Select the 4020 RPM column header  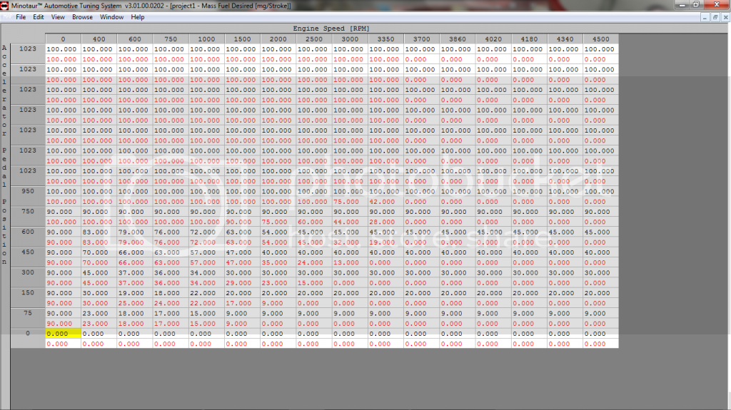(493, 39)
